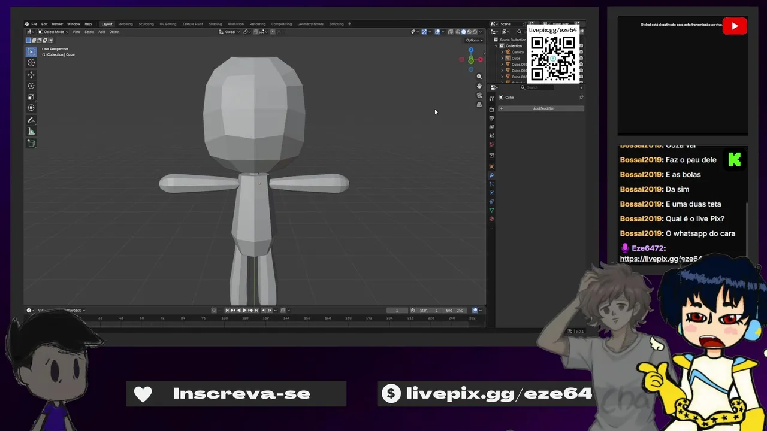767x431 pixels.
Task: Switch to rendered viewport shading
Action: pyautogui.click(x=475, y=32)
